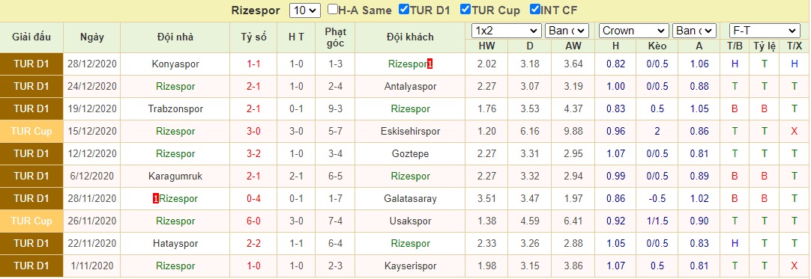811x279 pixels.
Task: Click the red card badge next to Rizespor in the Konyaspor row
Action: click(x=429, y=64)
